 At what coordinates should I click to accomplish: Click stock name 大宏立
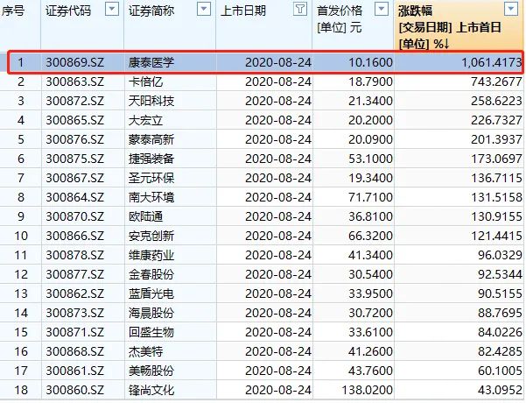click(145, 120)
